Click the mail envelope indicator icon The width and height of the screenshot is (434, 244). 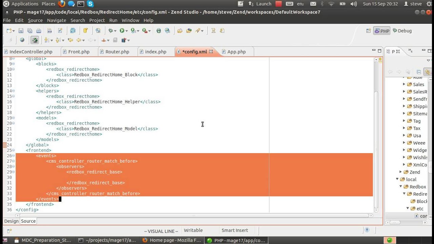[313, 4]
